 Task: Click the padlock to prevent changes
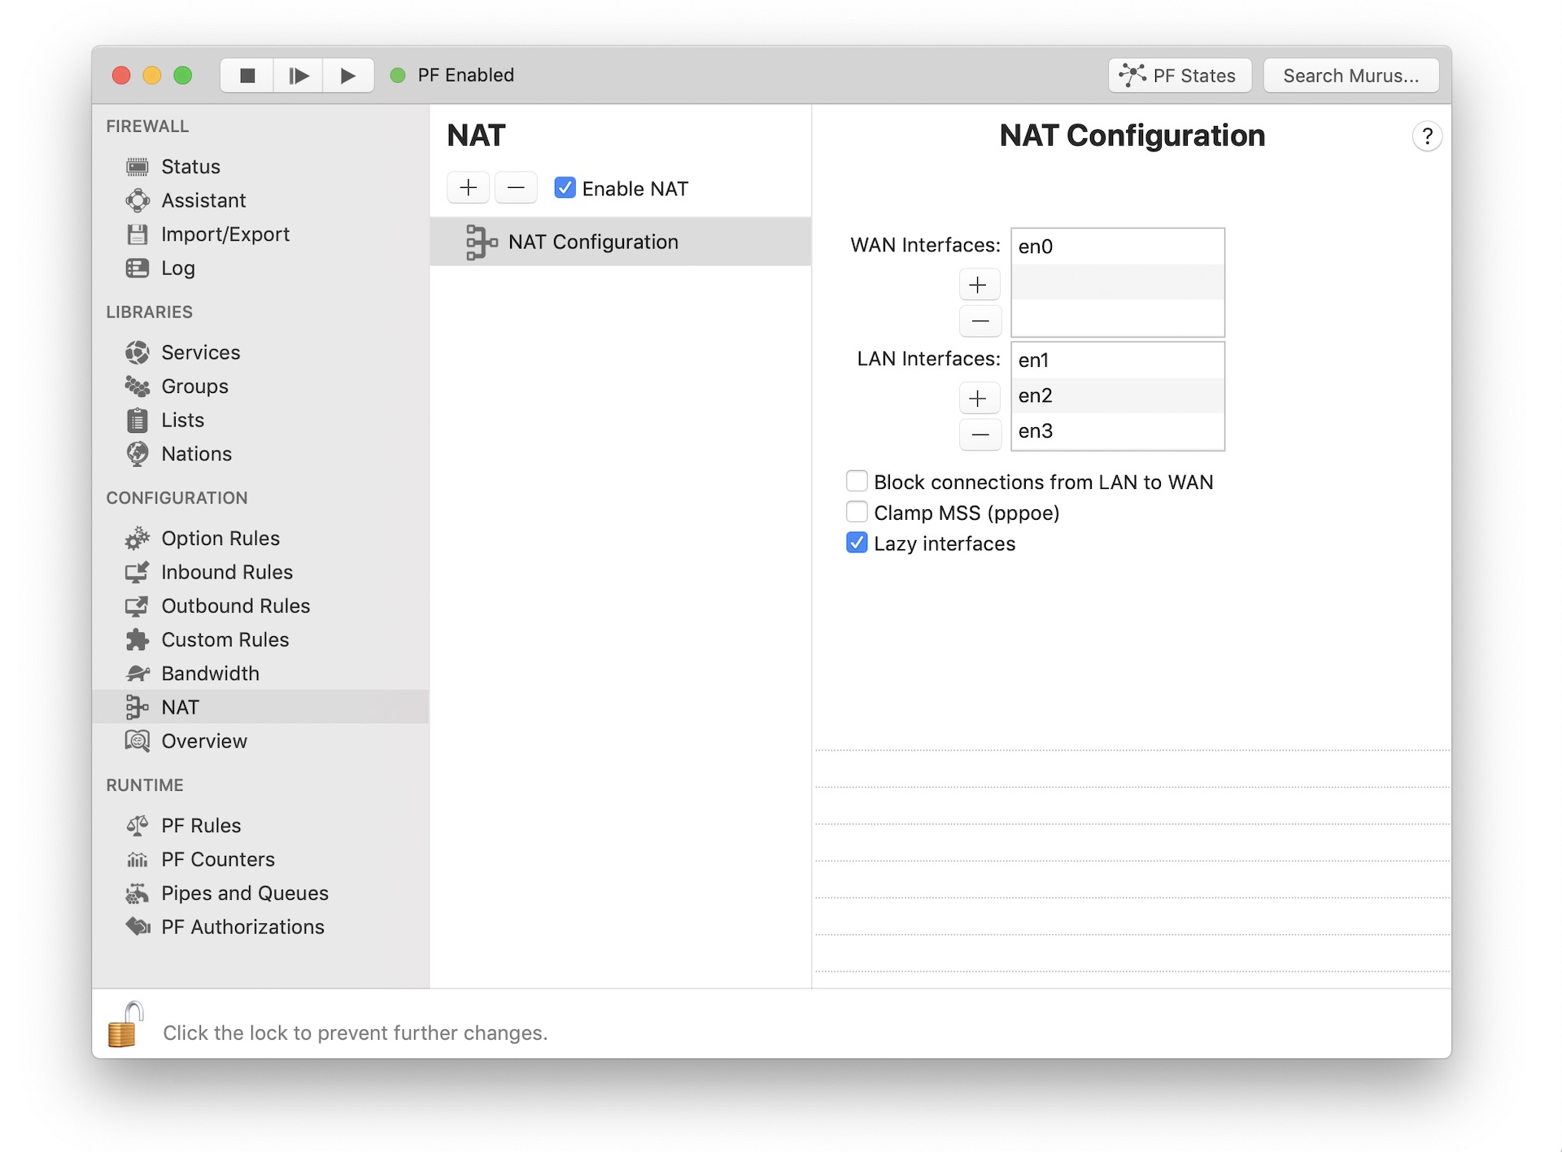pos(126,1024)
